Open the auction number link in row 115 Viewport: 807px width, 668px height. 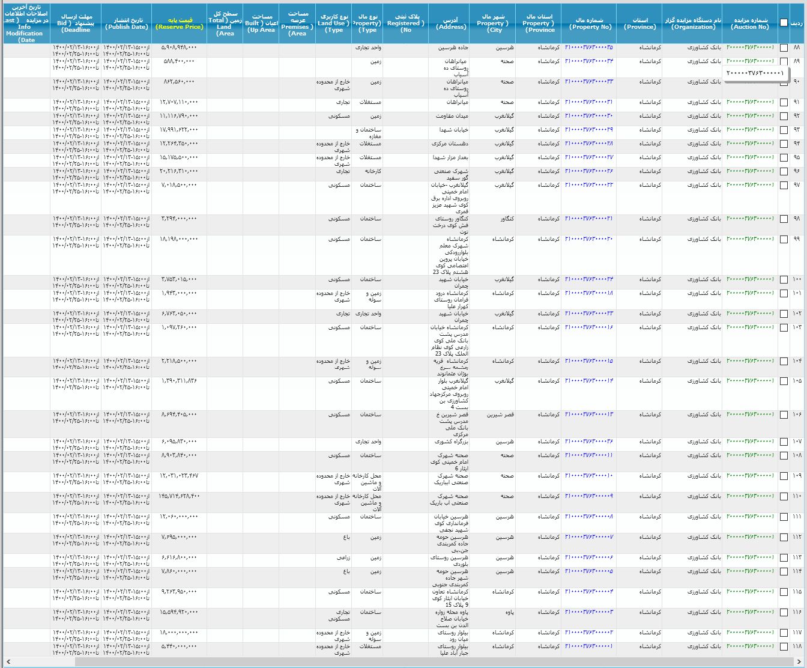[x=750, y=592]
